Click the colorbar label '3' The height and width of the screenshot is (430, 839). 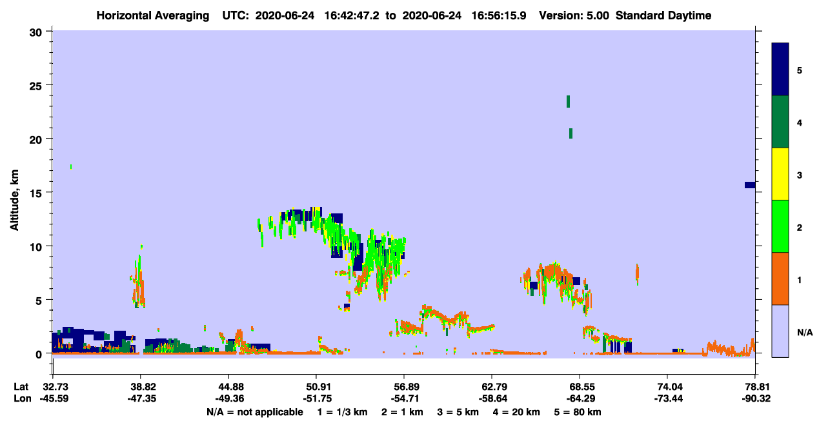800,175
